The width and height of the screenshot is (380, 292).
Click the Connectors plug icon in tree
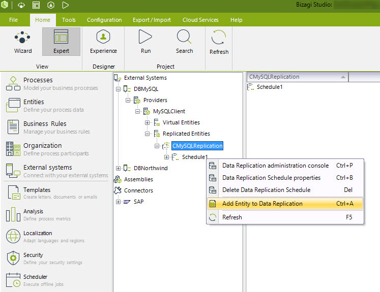pyautogui.click(x=118, y=190)
